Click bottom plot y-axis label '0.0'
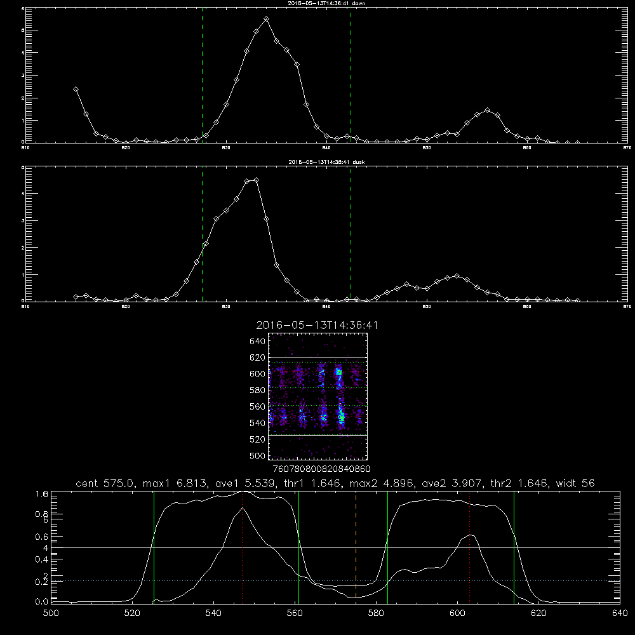Viewport: 635px width, 635px height. click(x=41, y=602)
